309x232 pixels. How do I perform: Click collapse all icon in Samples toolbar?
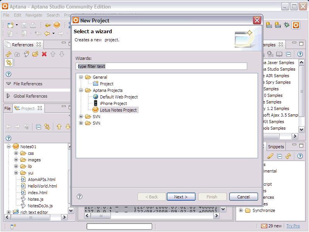288,54
